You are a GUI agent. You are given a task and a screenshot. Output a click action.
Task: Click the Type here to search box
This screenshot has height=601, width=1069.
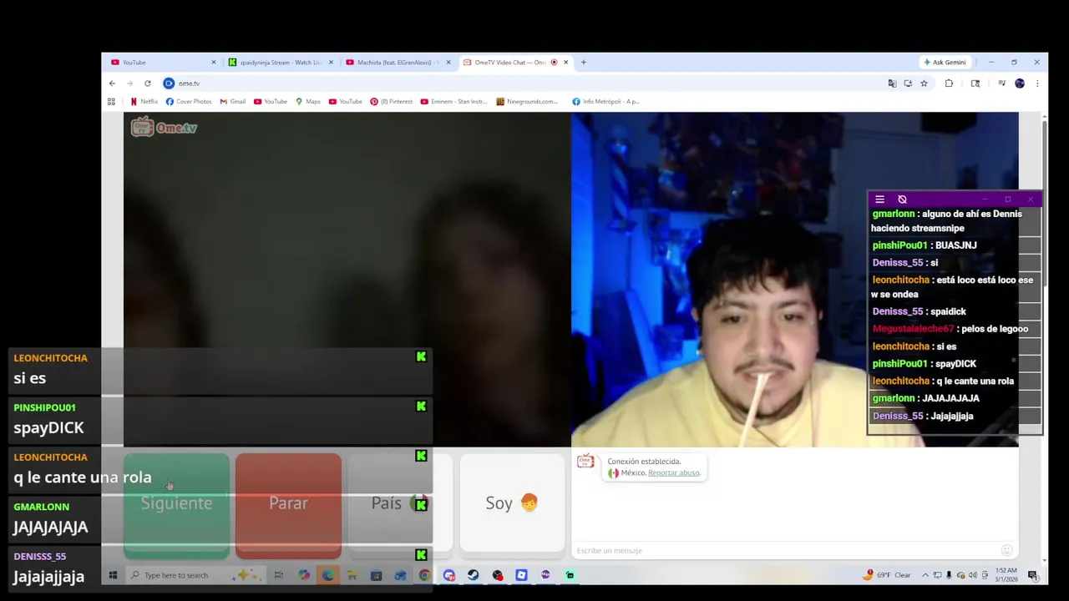[x=195, y=575]
